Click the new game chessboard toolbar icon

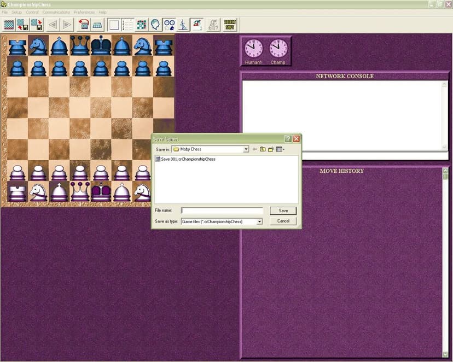pyautogui.click(x=9, y=25)
